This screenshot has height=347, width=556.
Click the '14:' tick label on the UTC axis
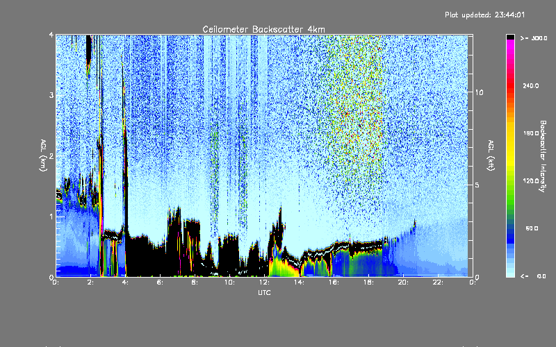point(299,282)
